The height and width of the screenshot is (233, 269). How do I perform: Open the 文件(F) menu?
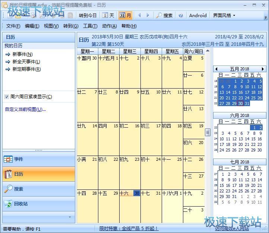[x=13, y=26]
